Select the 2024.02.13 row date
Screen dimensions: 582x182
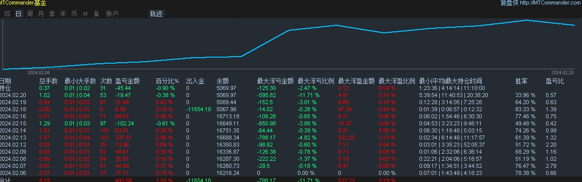click(13, 138)
